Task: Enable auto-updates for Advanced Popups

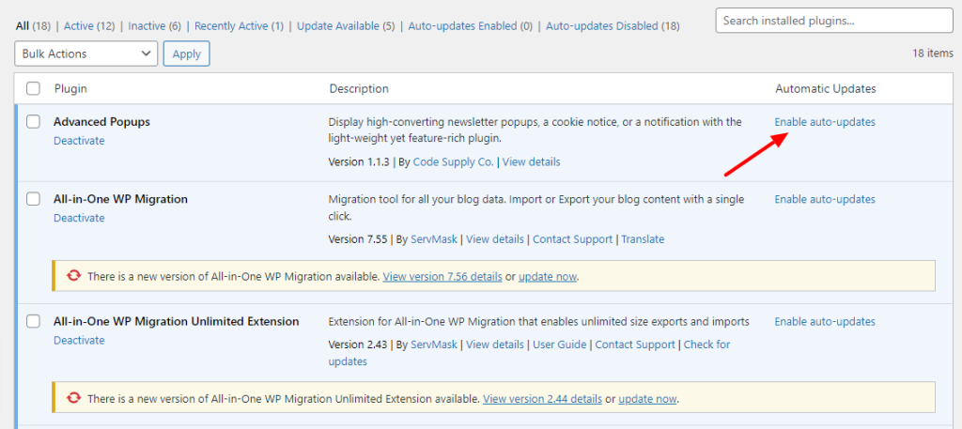Action: pos(825,121)
